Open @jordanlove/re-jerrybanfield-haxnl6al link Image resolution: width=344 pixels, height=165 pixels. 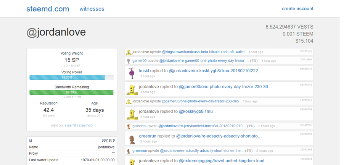pyautogui.click(x=202, y=126)
